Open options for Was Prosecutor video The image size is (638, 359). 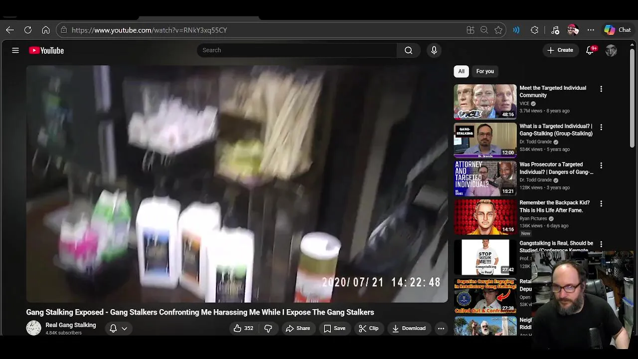601,165
